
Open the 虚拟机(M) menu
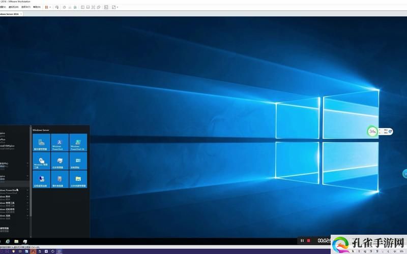14,7
